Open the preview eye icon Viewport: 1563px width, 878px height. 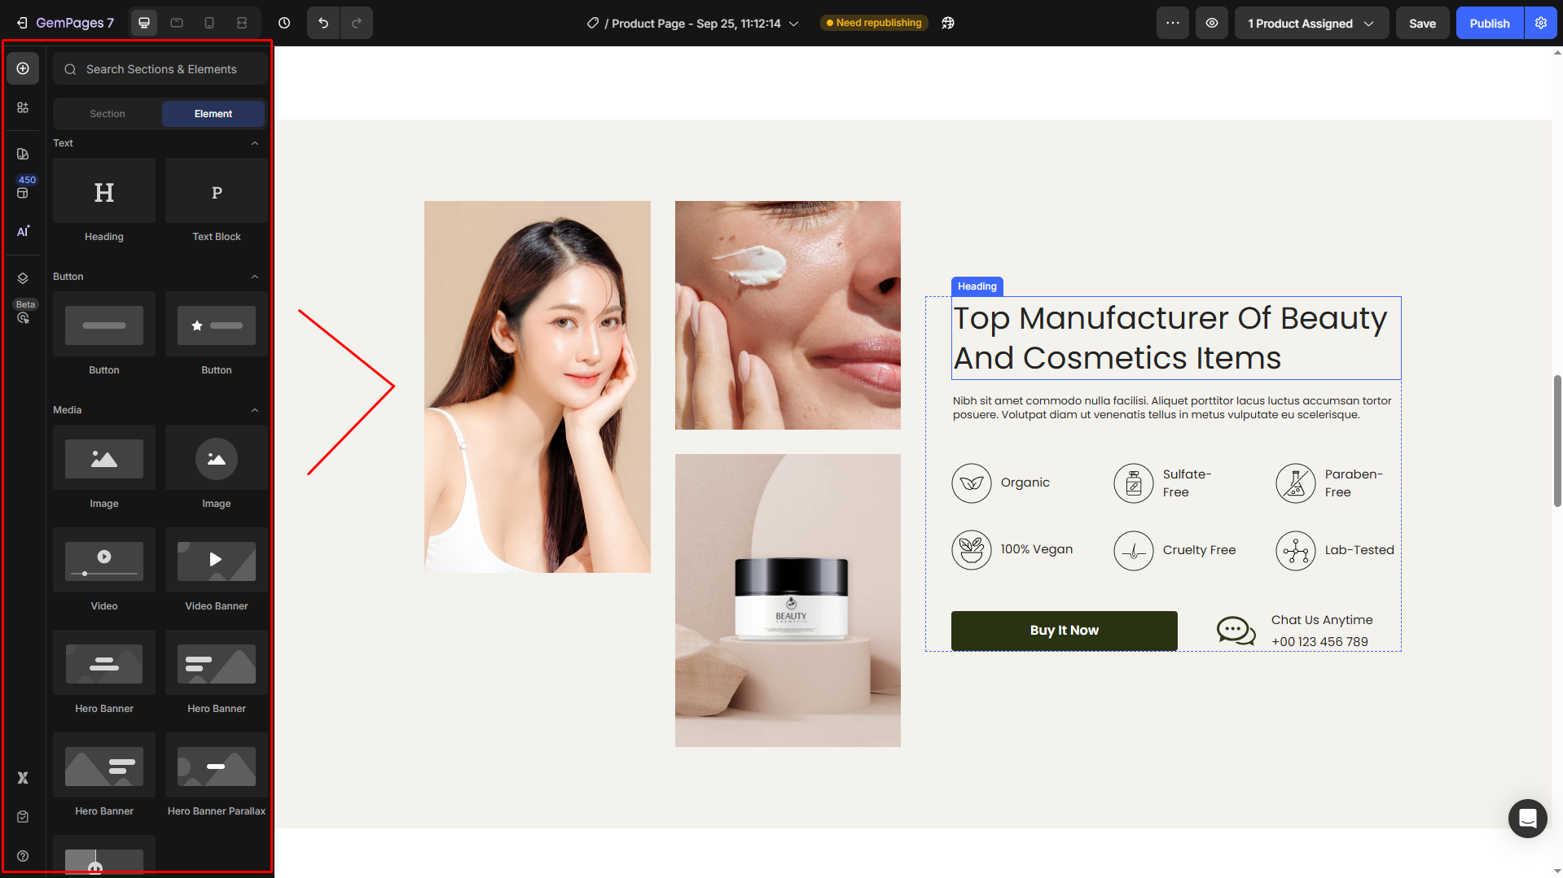[1212, 23]
